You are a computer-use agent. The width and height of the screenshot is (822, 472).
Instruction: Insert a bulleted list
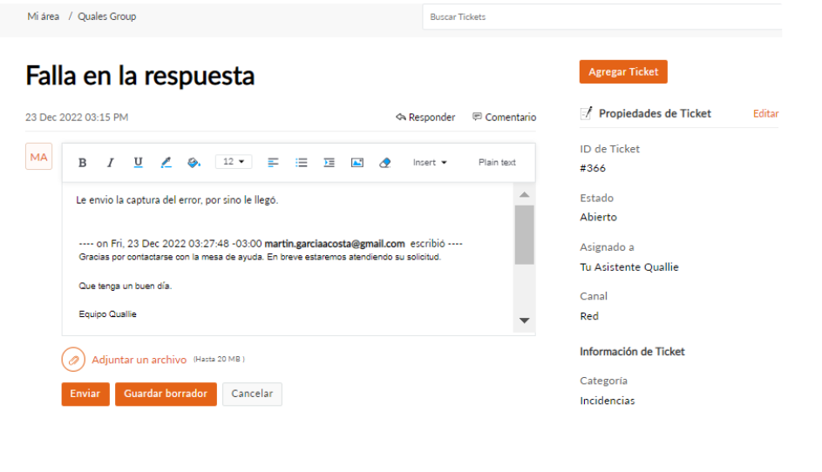coord(302,163)
